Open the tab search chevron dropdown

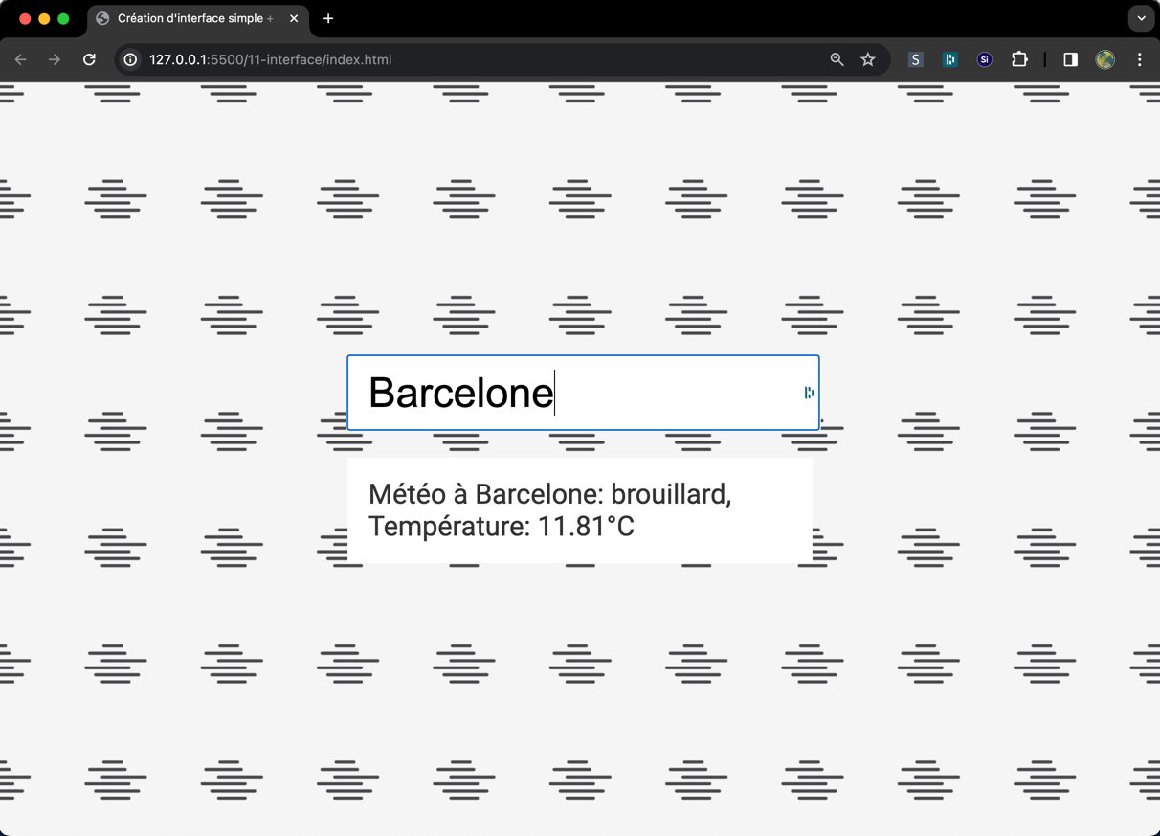click(1140, 18)
